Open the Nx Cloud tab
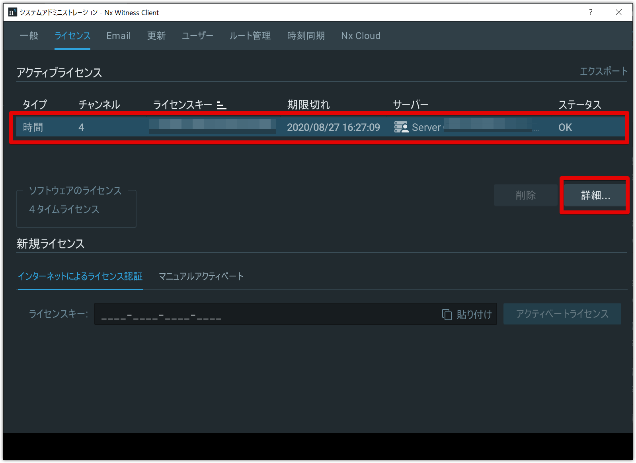636x463 pixels. 361,36
